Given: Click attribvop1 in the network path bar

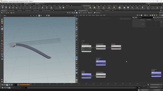Looking at the screenshot, I should pyautogui.click(x=97, y=13).
